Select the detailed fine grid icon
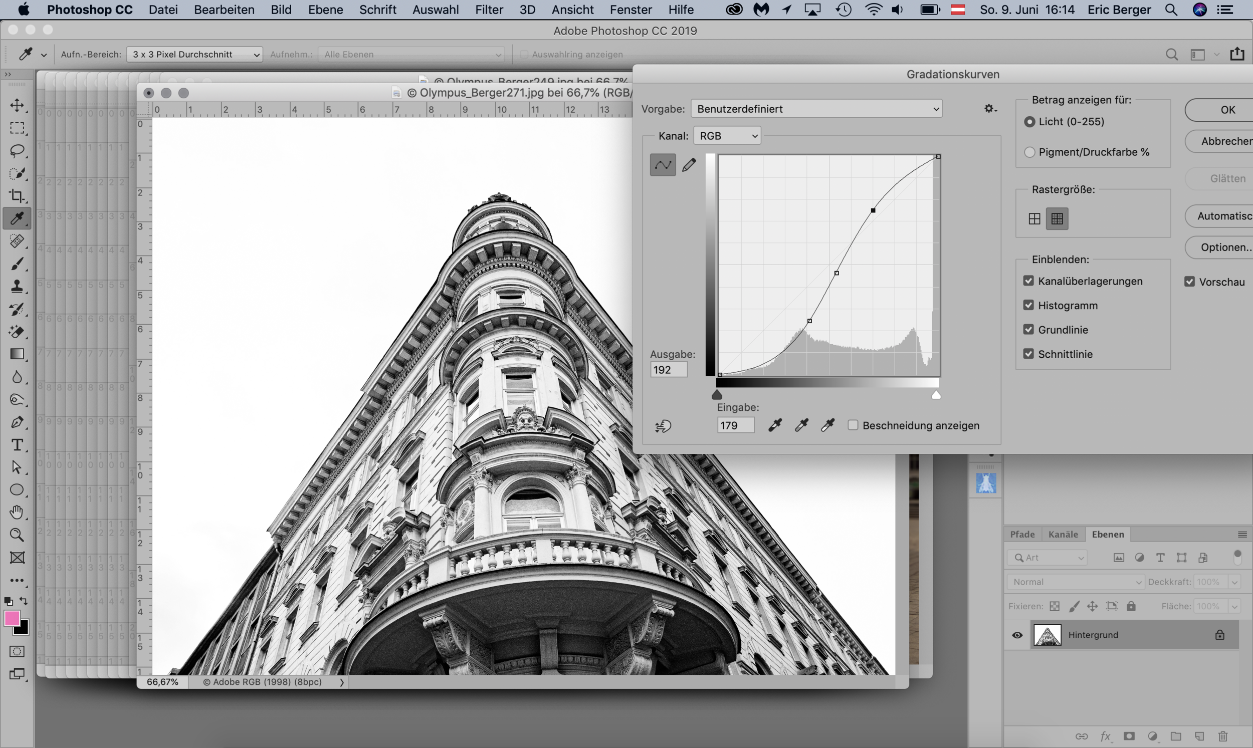This screenshot has height=748, width=1253. tap(1057, 219)
